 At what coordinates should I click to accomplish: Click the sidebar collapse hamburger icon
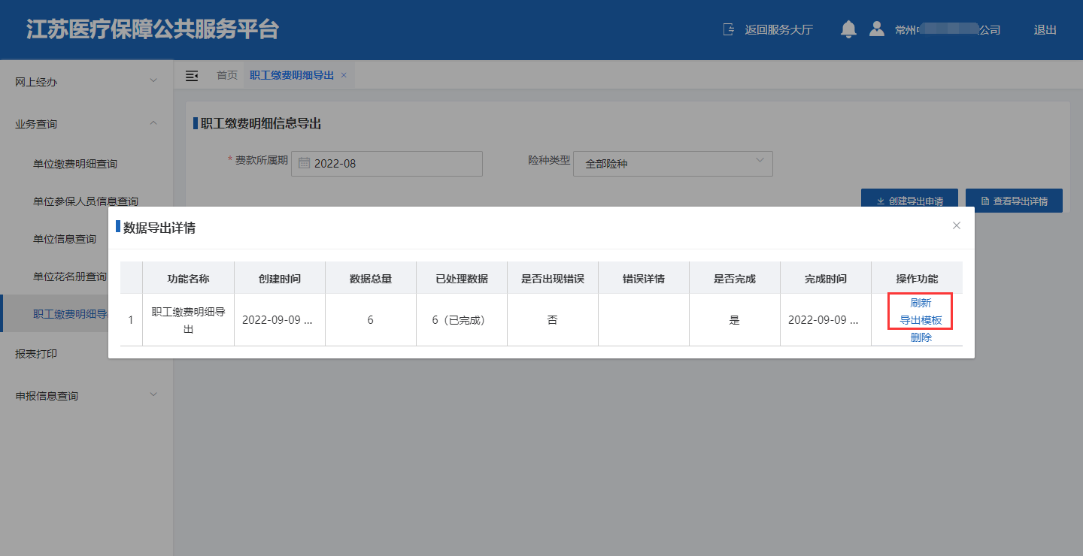[192, 75]
